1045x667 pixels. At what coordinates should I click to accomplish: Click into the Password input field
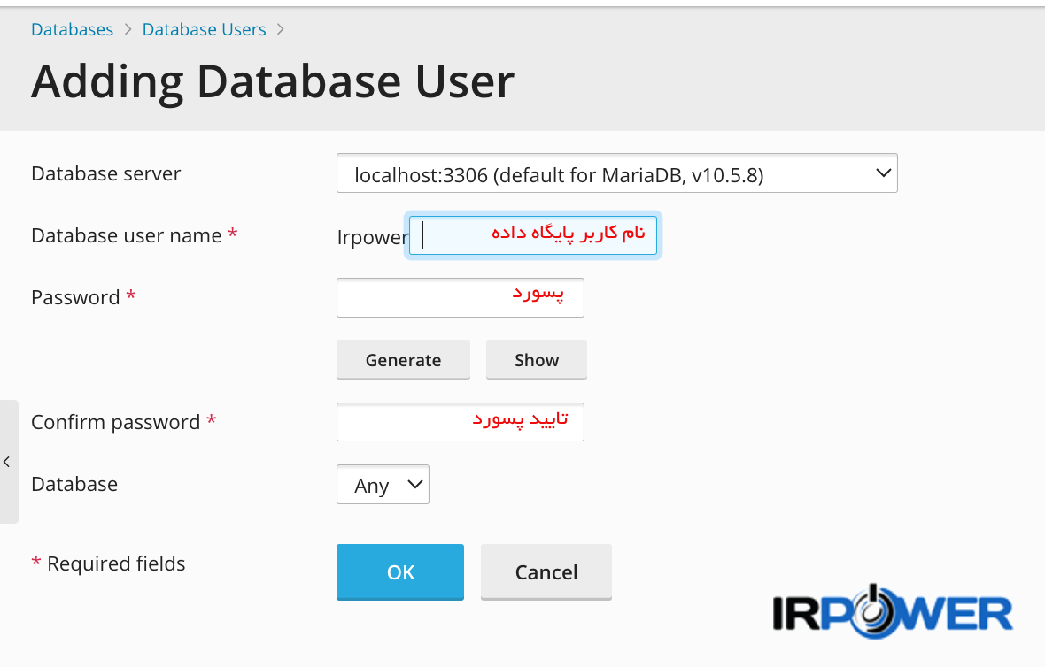460,297
